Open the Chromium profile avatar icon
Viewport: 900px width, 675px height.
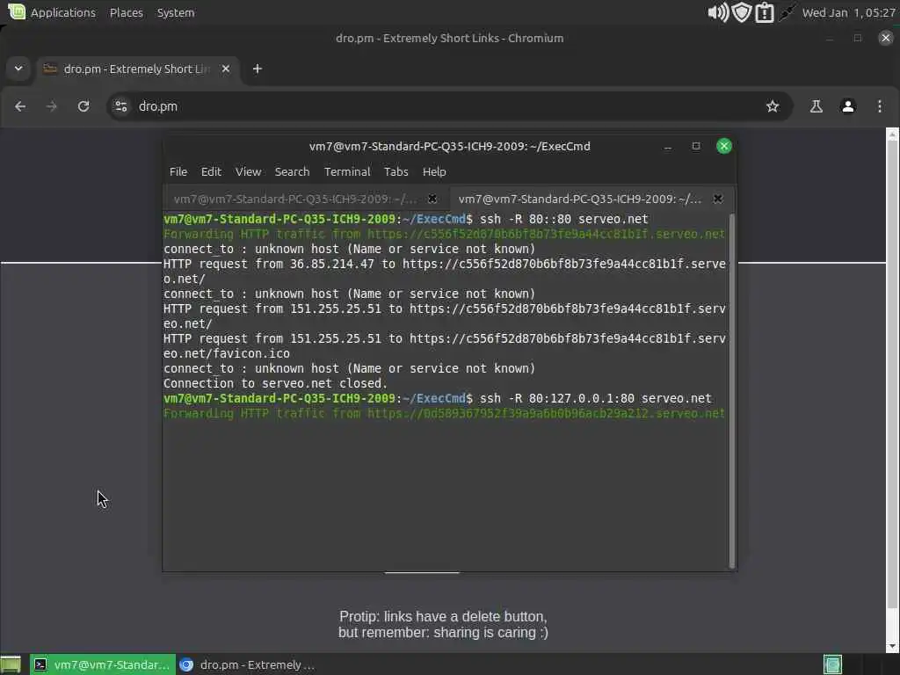coord(848,106)
